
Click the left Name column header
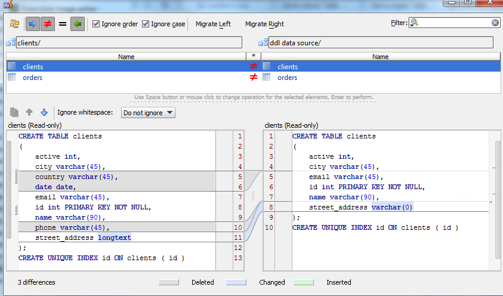[x=126, y=57]
